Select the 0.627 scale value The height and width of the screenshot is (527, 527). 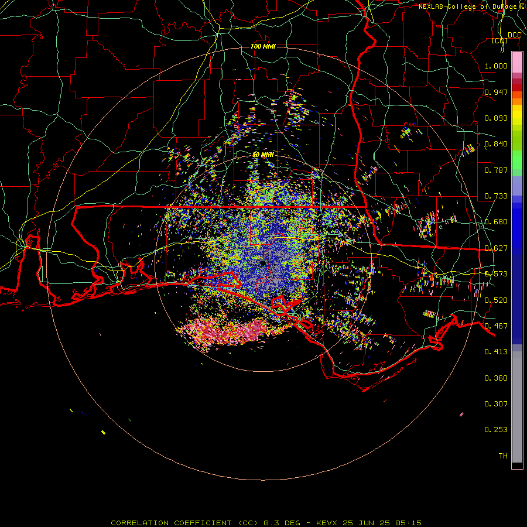pyautogui.click(x=496, y=248)
